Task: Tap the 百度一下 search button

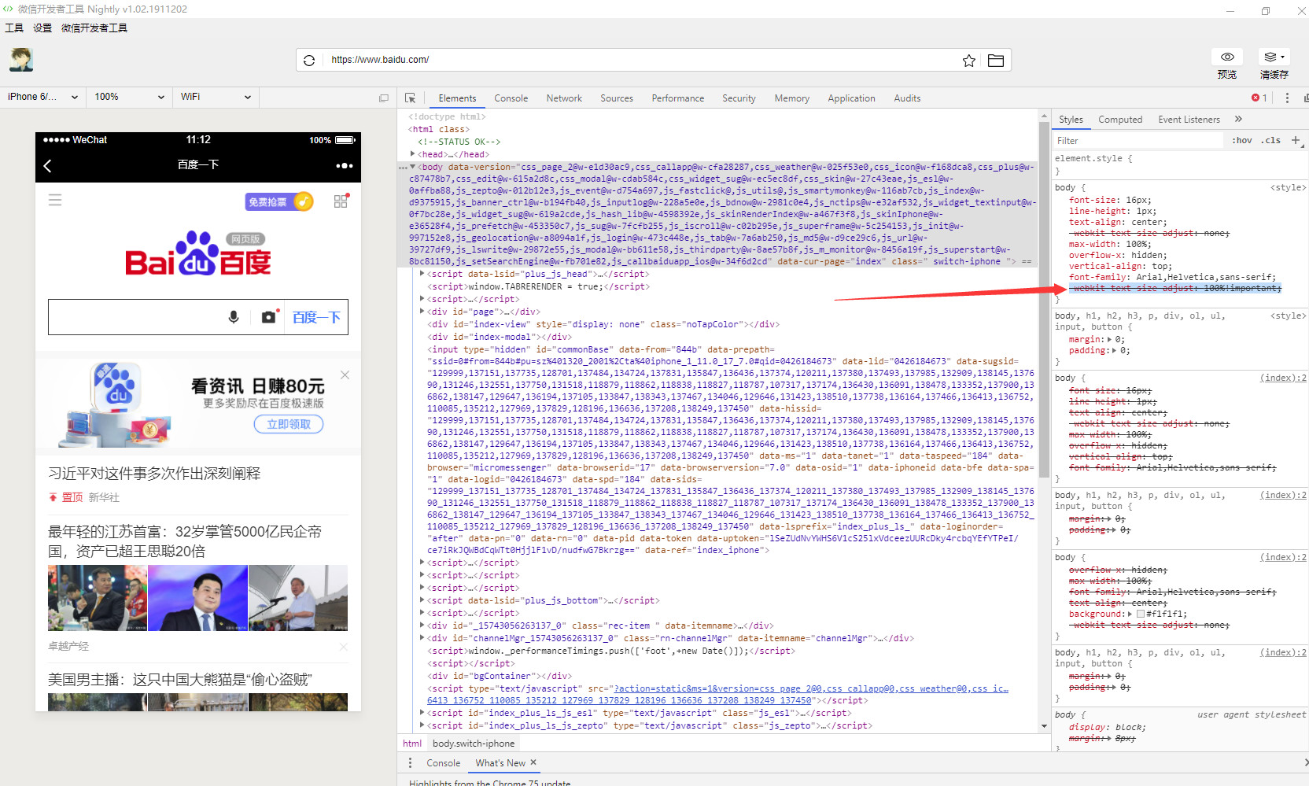Action: click(x=316, y=317)
